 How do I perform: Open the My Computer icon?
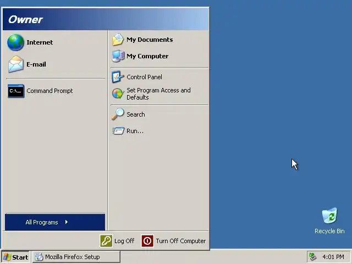118,56
